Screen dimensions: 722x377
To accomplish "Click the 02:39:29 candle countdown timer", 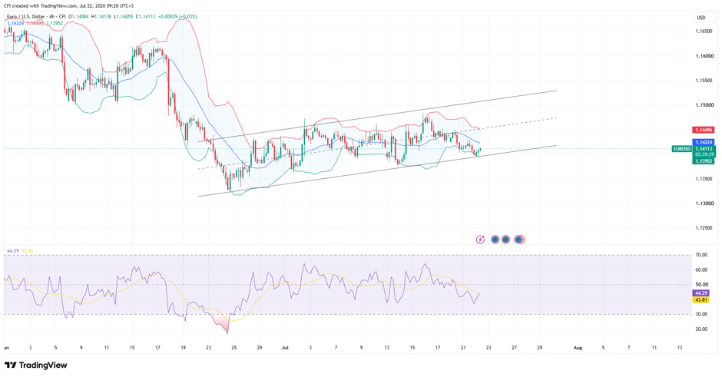I will tap(704, 154).
